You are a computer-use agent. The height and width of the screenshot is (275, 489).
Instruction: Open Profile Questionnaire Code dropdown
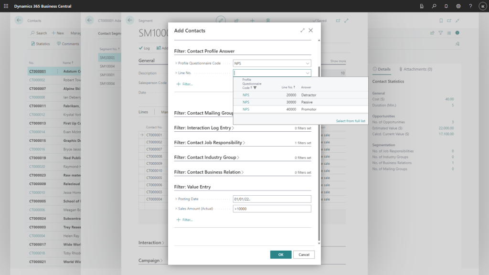(308, 63)
